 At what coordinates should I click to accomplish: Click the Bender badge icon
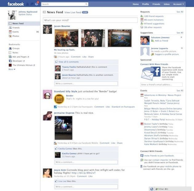click(59, 99)
